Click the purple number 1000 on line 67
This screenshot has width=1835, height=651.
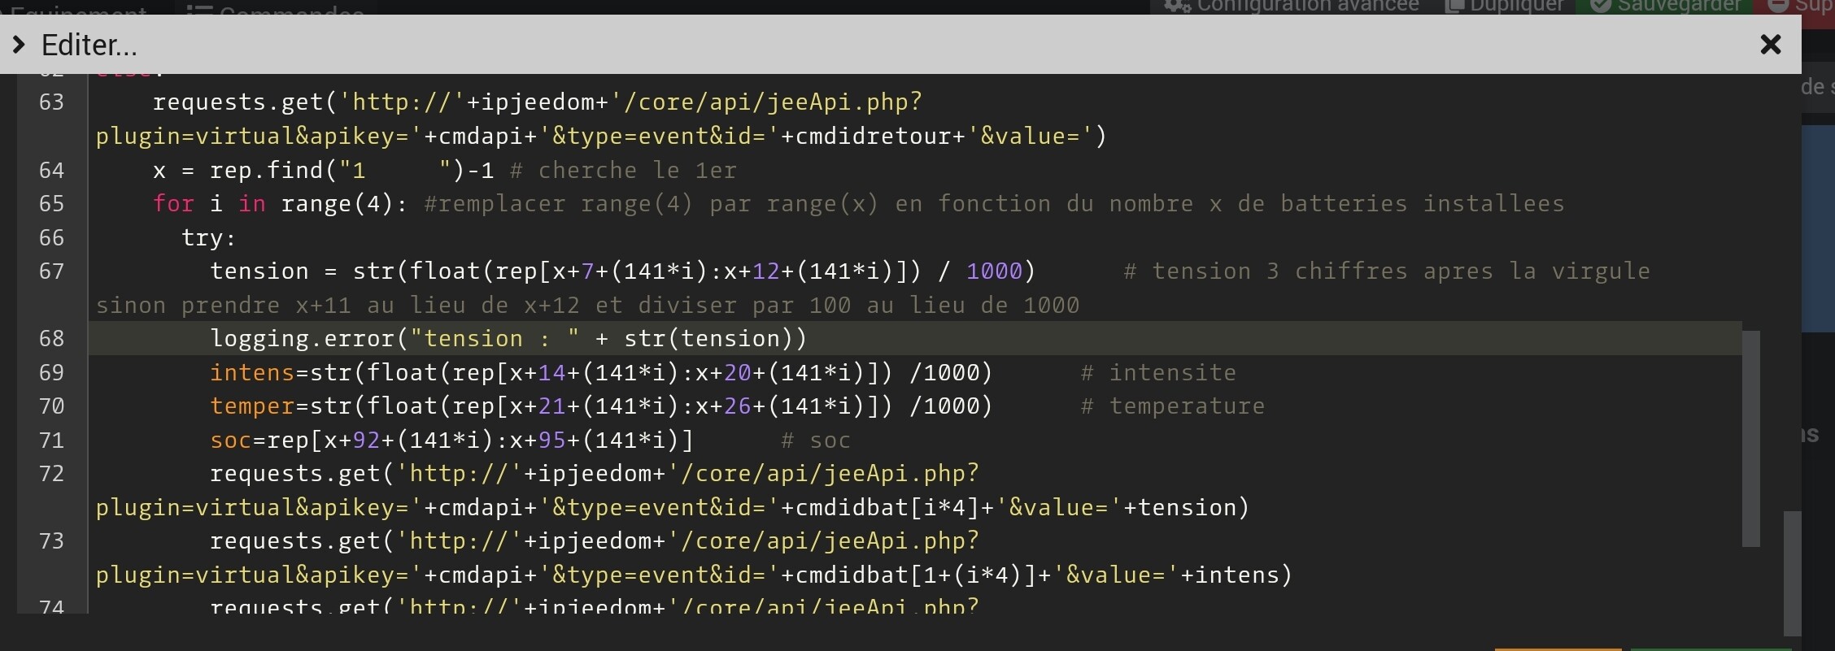(x=994, y=271)
